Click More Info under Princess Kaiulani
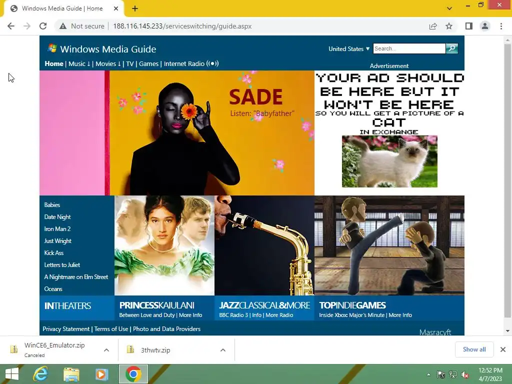The height and width of the screenshot is (384, 512). click(190, 315)
